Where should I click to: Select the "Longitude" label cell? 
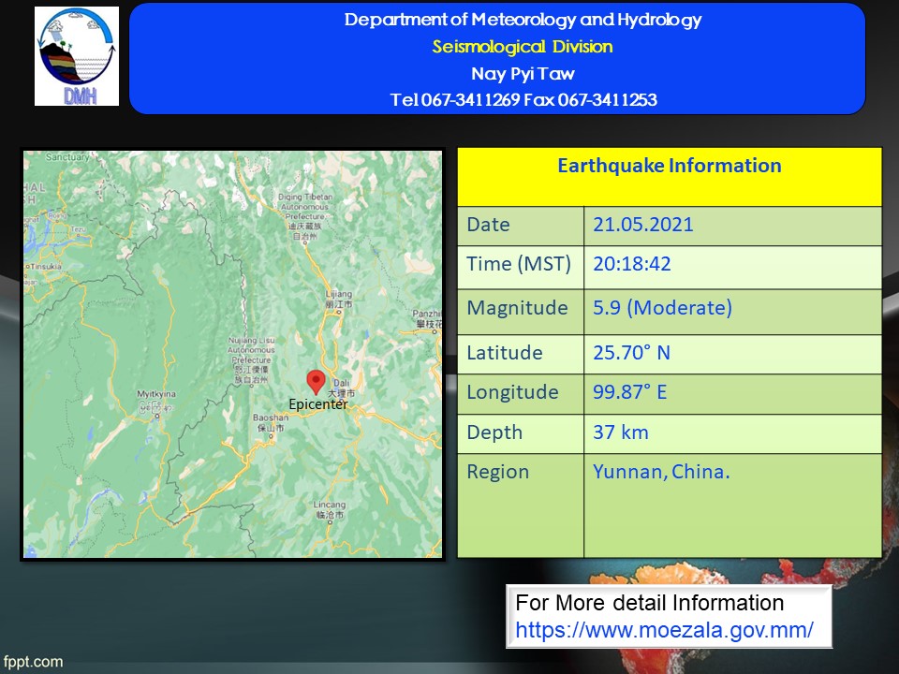(x=521, y=394)
